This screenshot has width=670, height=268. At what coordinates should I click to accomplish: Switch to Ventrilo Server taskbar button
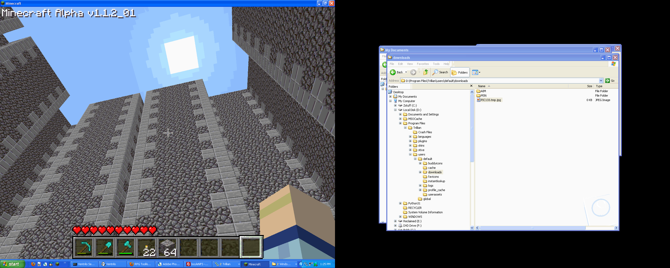point(84,264)
